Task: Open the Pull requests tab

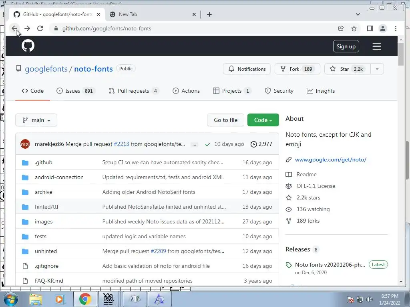Action: point(134,91)
